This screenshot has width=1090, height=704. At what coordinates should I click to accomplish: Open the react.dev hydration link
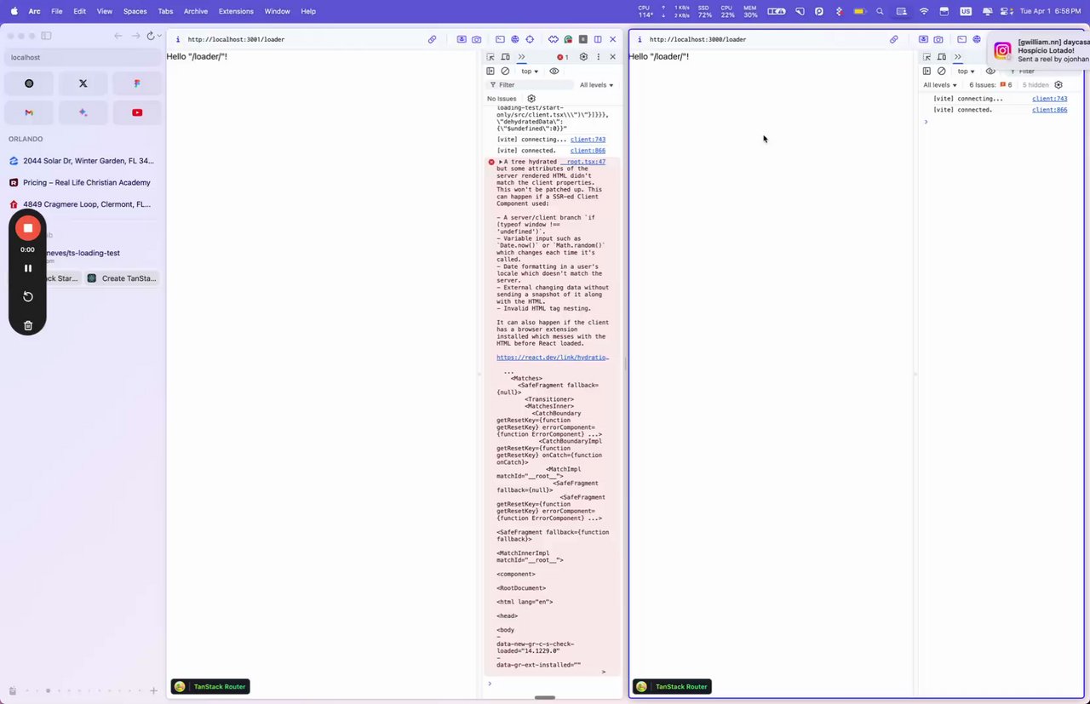(553, 358)
